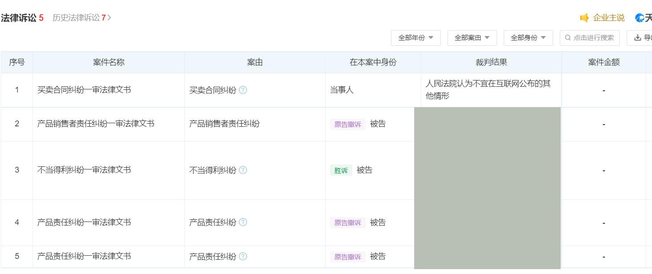Expand the 全部身份 dropdown
Viewport: 652px width, 274px height.
coord(528,38)
